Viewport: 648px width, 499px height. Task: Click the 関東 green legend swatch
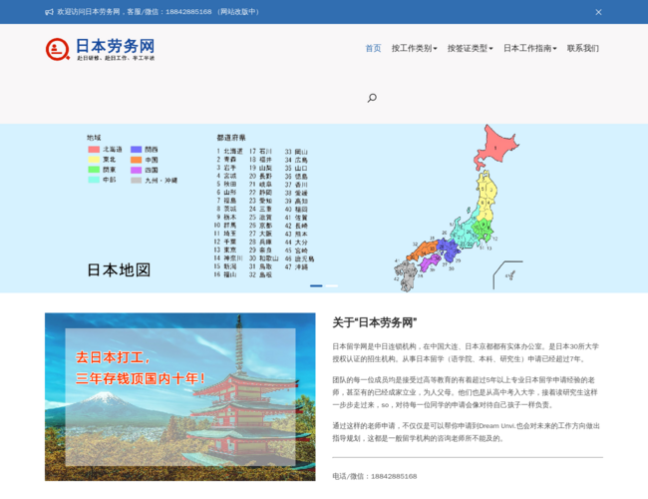click(94, 170)
